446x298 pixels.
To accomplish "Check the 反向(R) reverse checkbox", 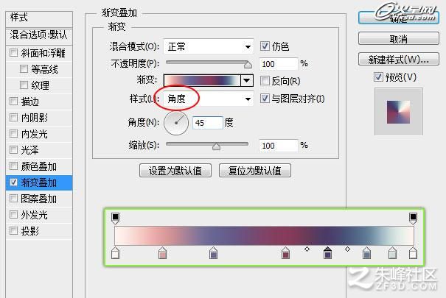I will point(265,81).
